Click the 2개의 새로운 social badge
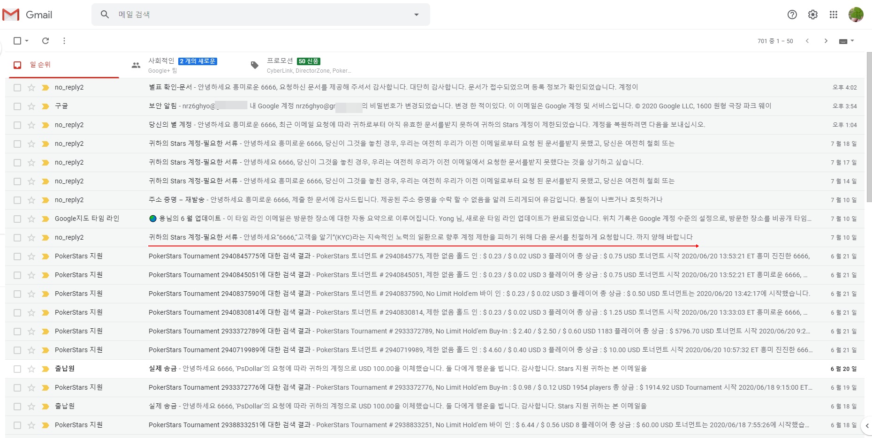Screen dimensions: 872x438 [x=197, y=61]
